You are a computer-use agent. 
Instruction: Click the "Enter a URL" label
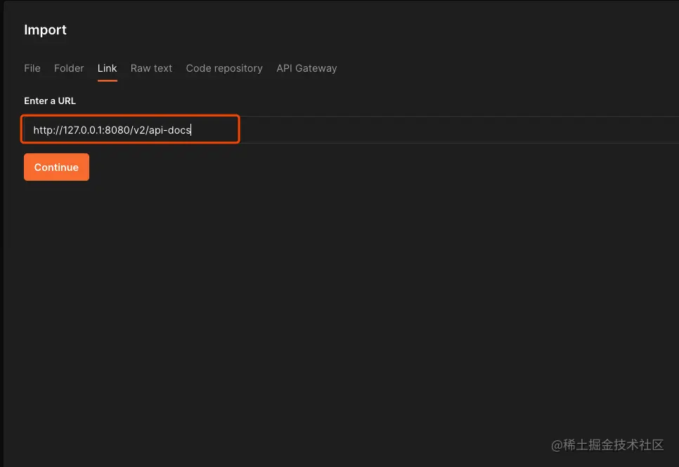click(x=50, y=101)
